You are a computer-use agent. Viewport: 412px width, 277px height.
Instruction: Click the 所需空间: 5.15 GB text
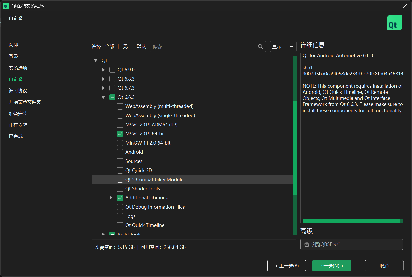115,247
